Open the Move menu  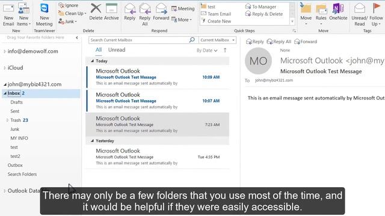[x=306, y=14]
